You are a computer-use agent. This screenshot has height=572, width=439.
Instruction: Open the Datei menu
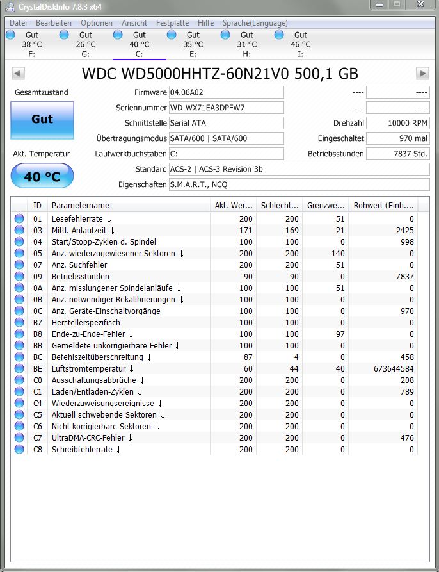(18, 23)
